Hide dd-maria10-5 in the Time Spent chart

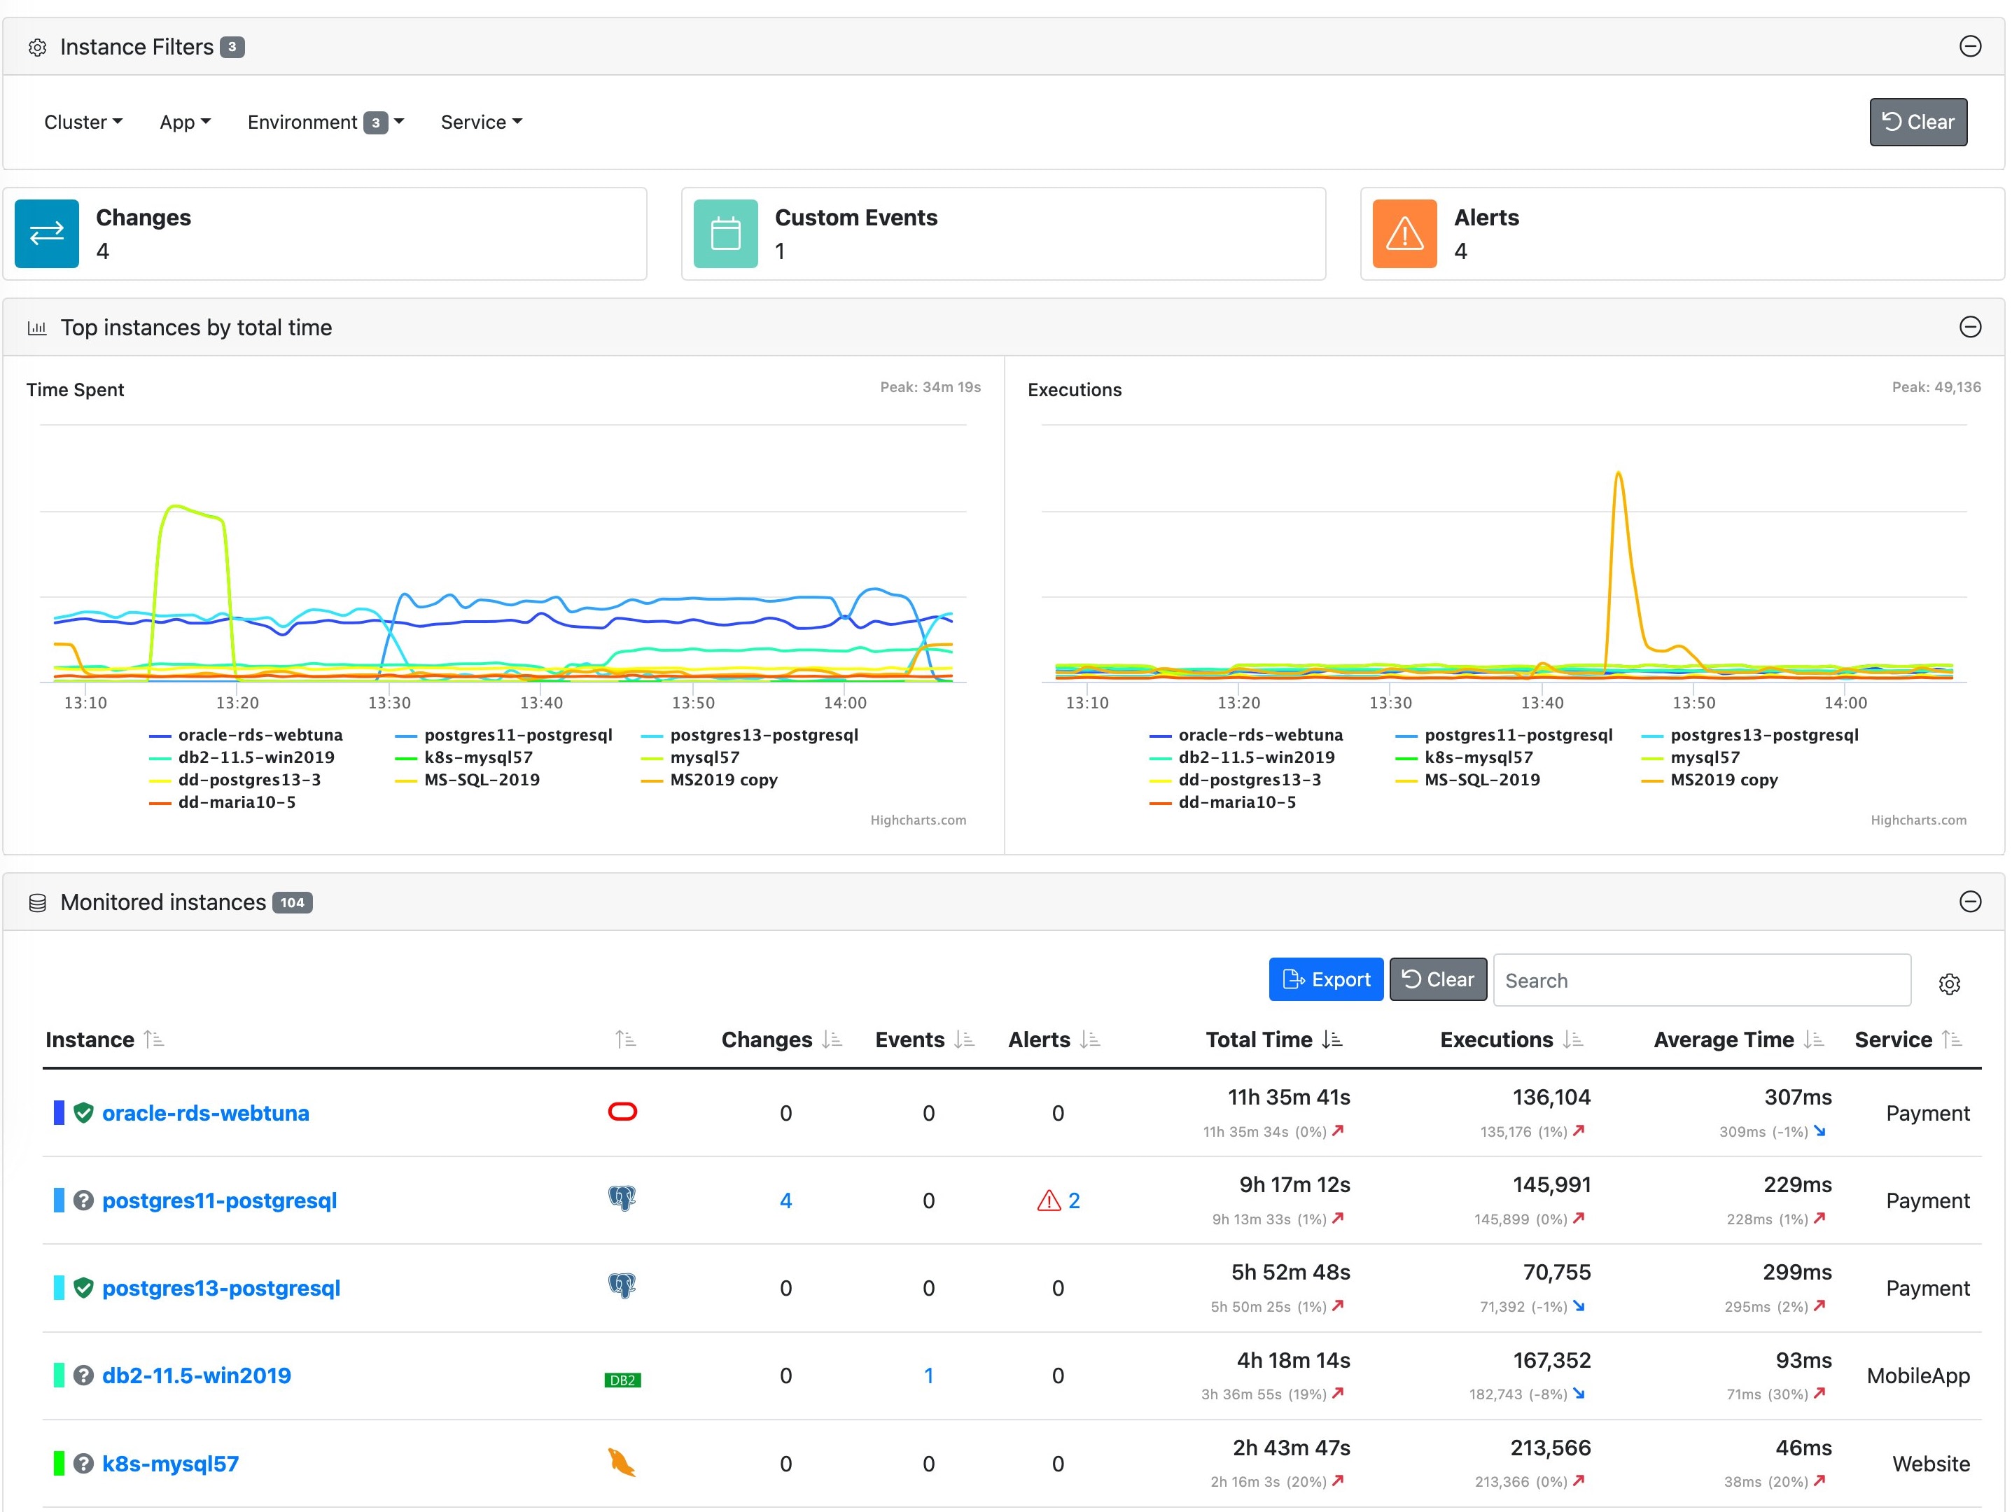pyautogui.click(x=236, y=802)
